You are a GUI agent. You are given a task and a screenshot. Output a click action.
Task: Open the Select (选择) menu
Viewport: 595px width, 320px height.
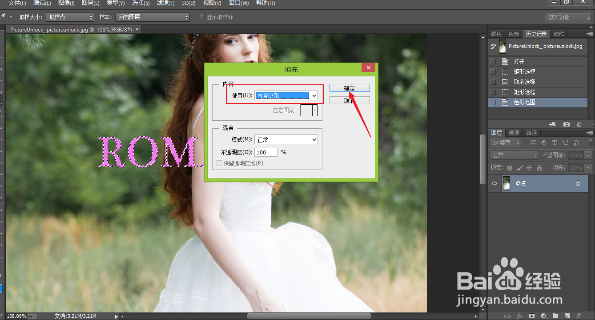pos(141,3)
